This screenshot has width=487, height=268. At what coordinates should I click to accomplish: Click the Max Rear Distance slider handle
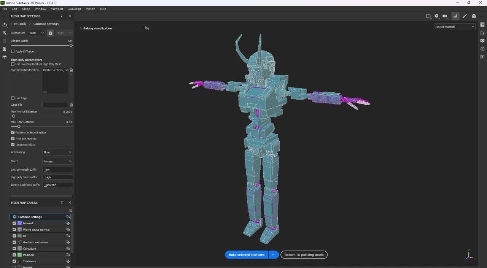19,127
